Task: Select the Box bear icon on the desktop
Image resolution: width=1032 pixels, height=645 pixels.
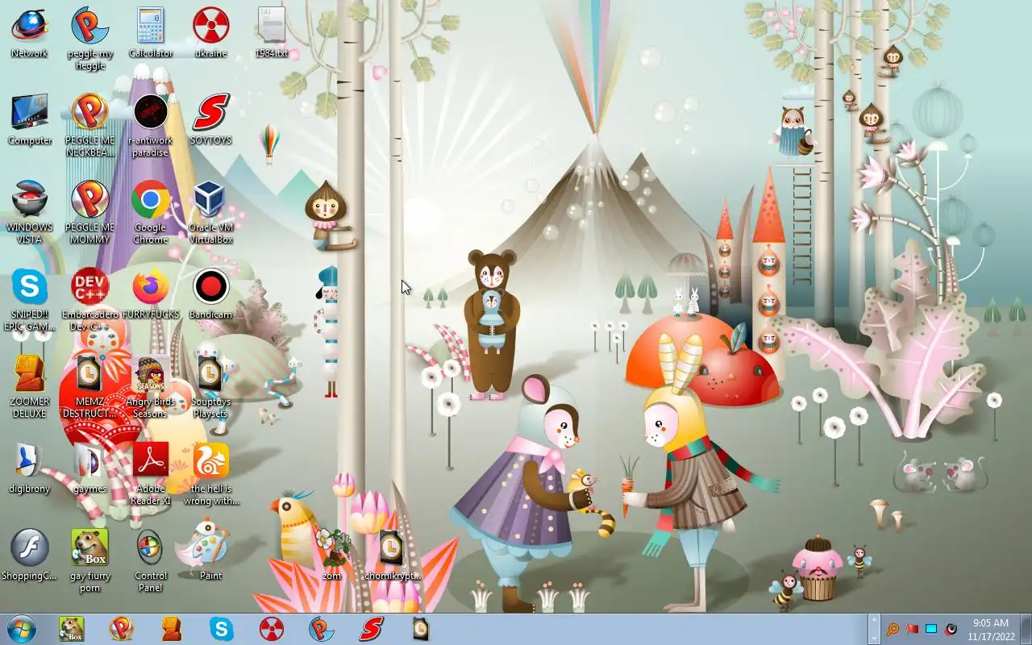Action: [90, 560]
